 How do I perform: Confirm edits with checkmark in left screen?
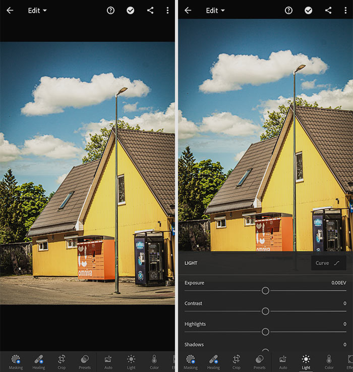(x=131, y=10)
